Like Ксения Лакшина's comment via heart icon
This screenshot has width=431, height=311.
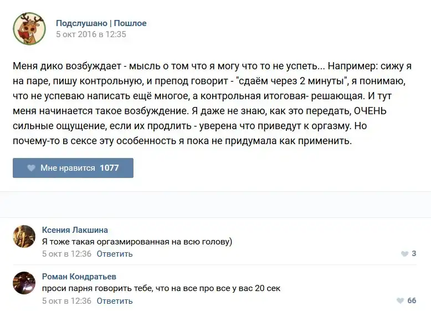point(404,254)
